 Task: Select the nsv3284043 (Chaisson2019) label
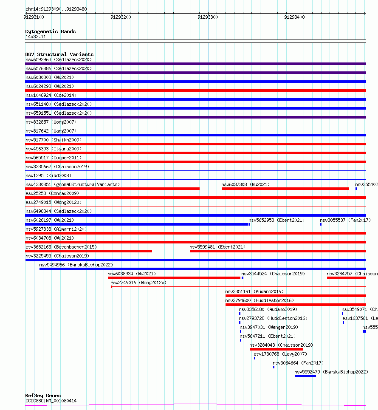click(x=281, y=345)
